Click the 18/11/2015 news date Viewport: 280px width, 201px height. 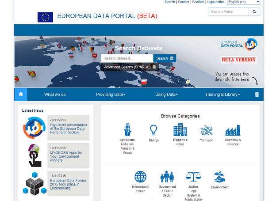coord(58,176)
